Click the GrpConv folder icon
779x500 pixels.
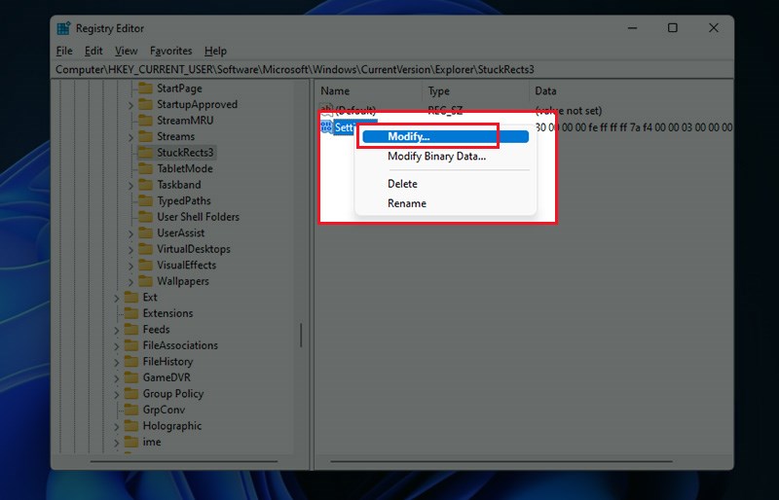click(x=131, y=410)
